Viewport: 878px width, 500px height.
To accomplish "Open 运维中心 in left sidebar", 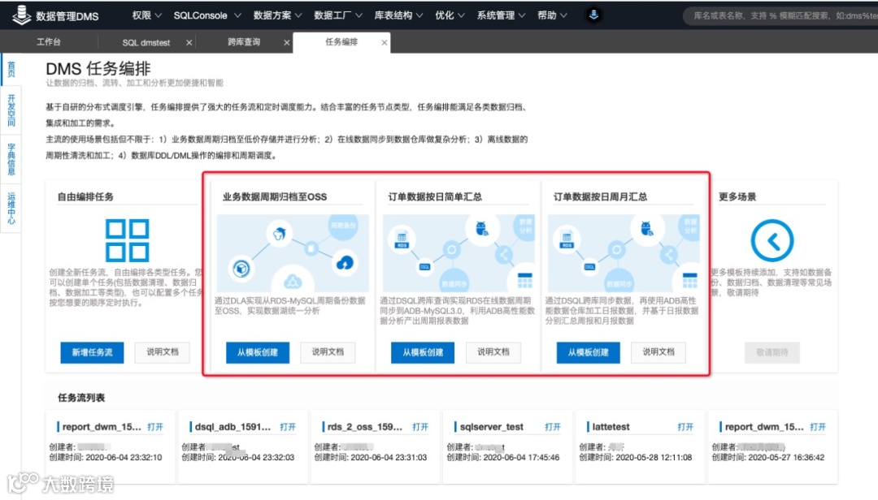I will 11,208.
